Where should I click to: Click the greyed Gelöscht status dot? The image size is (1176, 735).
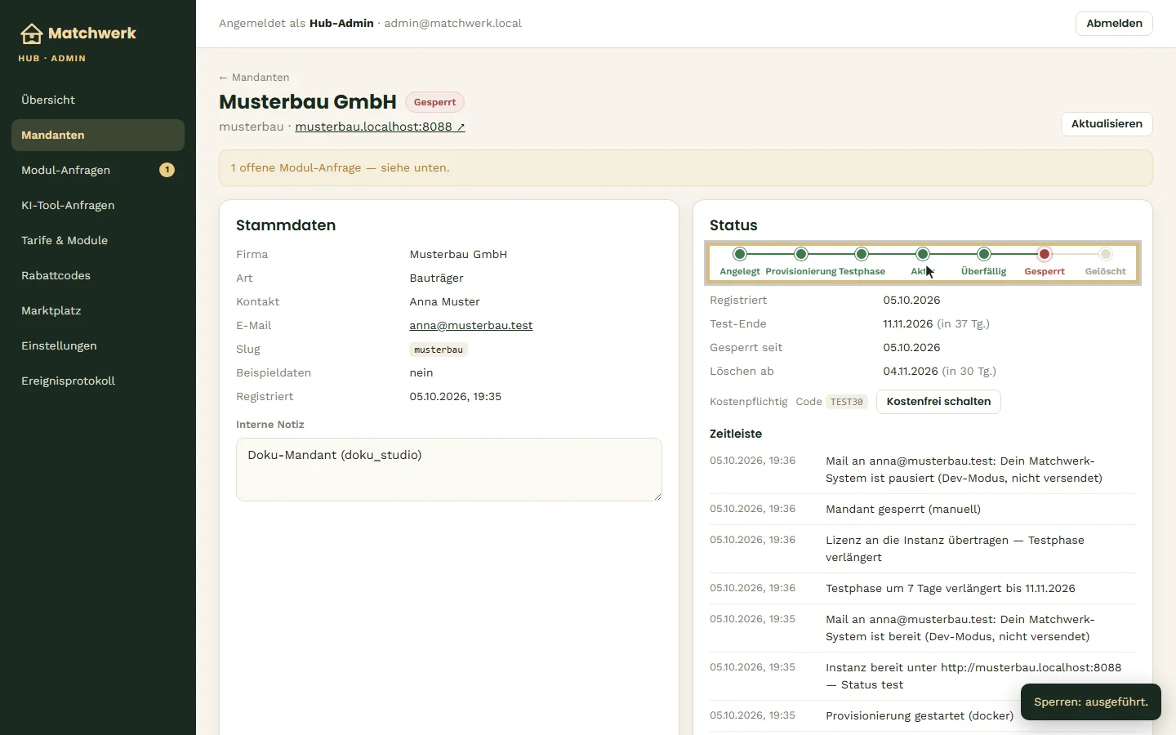point(1106,254)
